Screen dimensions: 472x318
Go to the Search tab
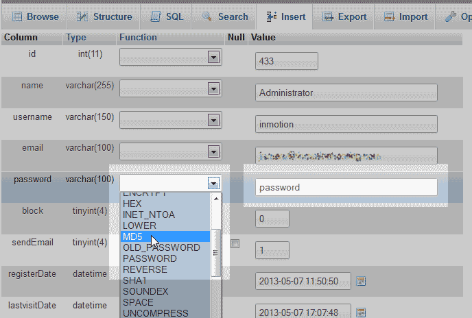click(x=225, y=16)
